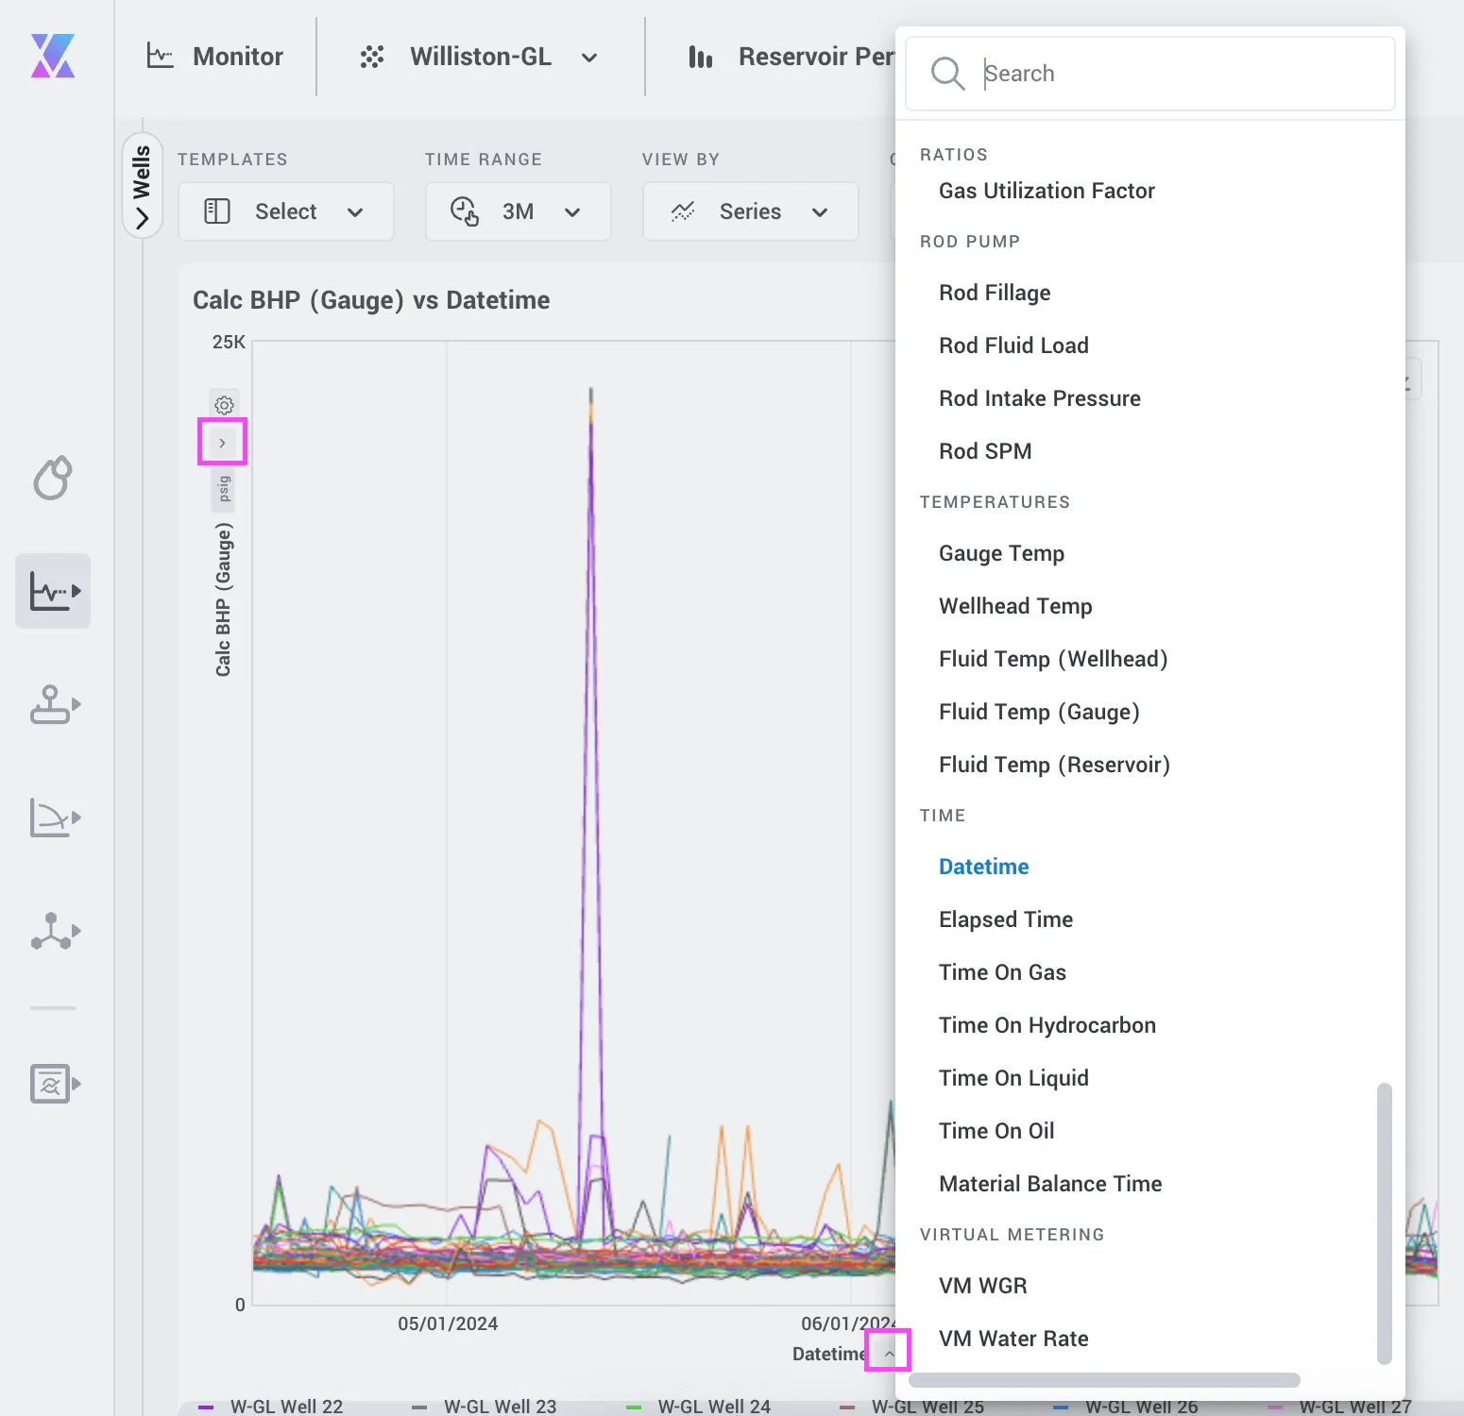Collapse the Datetime x-axis chevron
Viewport: 1464px width, 1416px height.
(x=889, y=1353)
